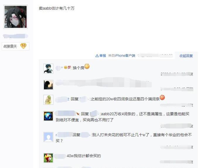Click the main poster's dark-haired avatar
Screen dimensions: 201x168
[16, 17]
